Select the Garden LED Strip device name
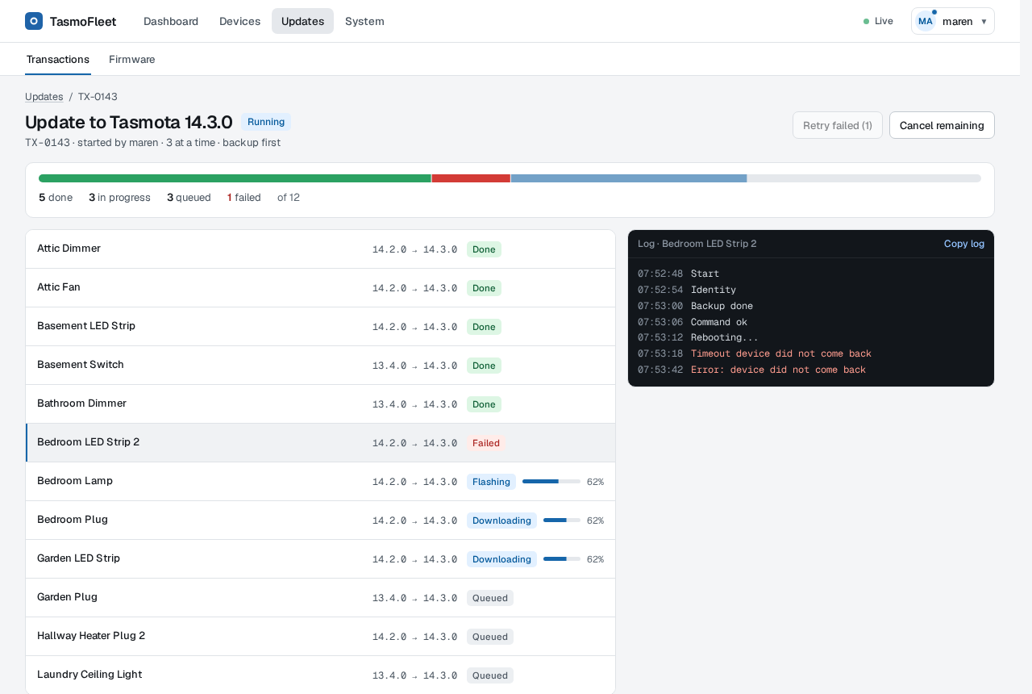 click(78, 558)
